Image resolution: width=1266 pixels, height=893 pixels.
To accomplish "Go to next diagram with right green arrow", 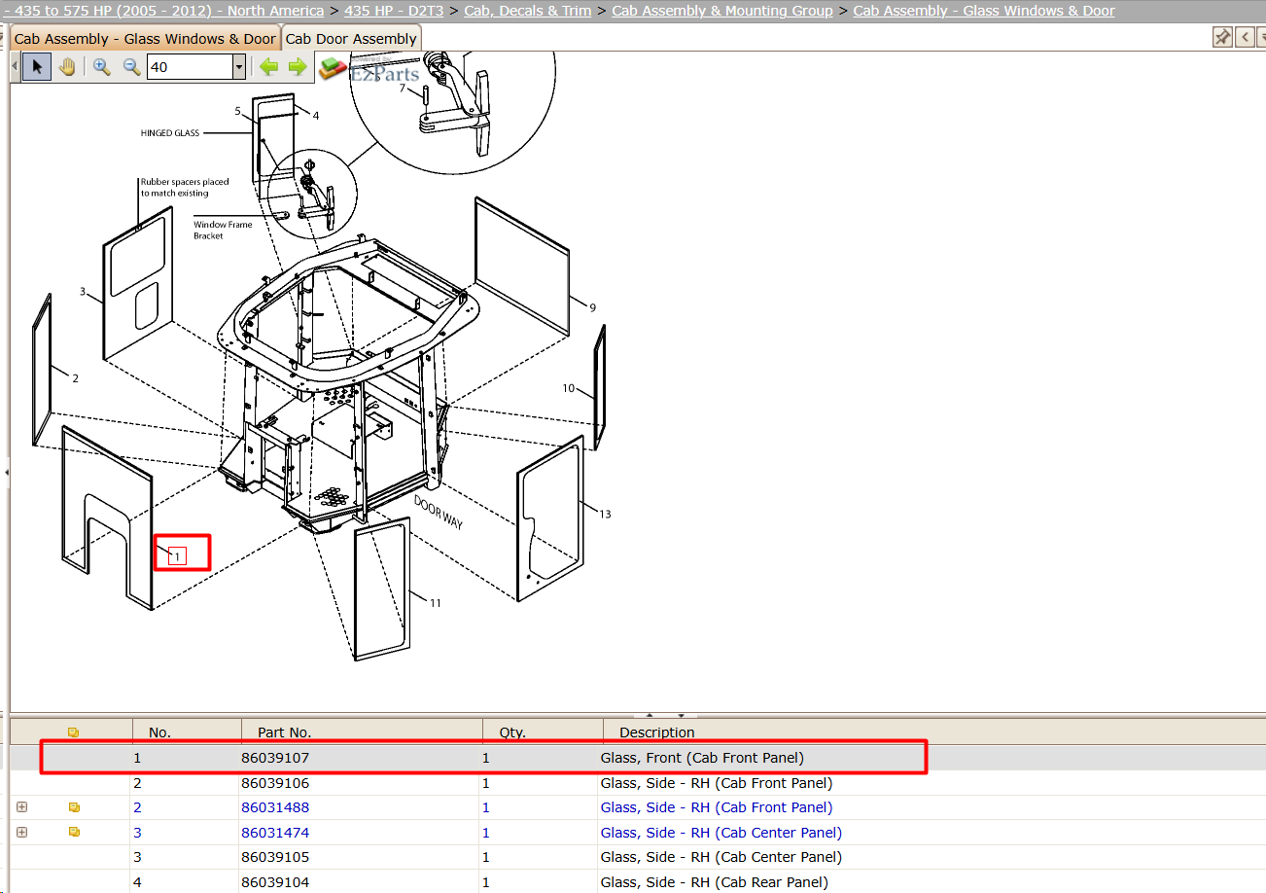I will point(298,67).
